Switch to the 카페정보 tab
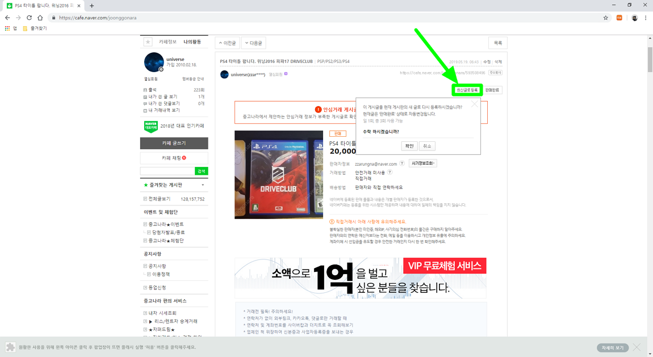653x357 pixels. (x=168, y=42)
